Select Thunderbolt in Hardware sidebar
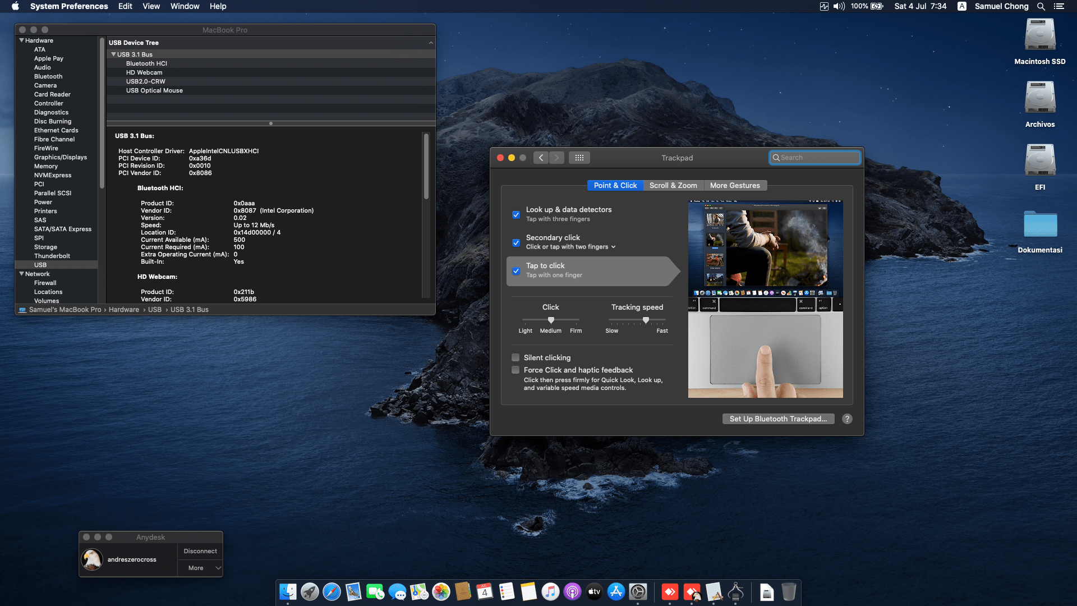Screen dimensions: 1077x606 (52, 256)
